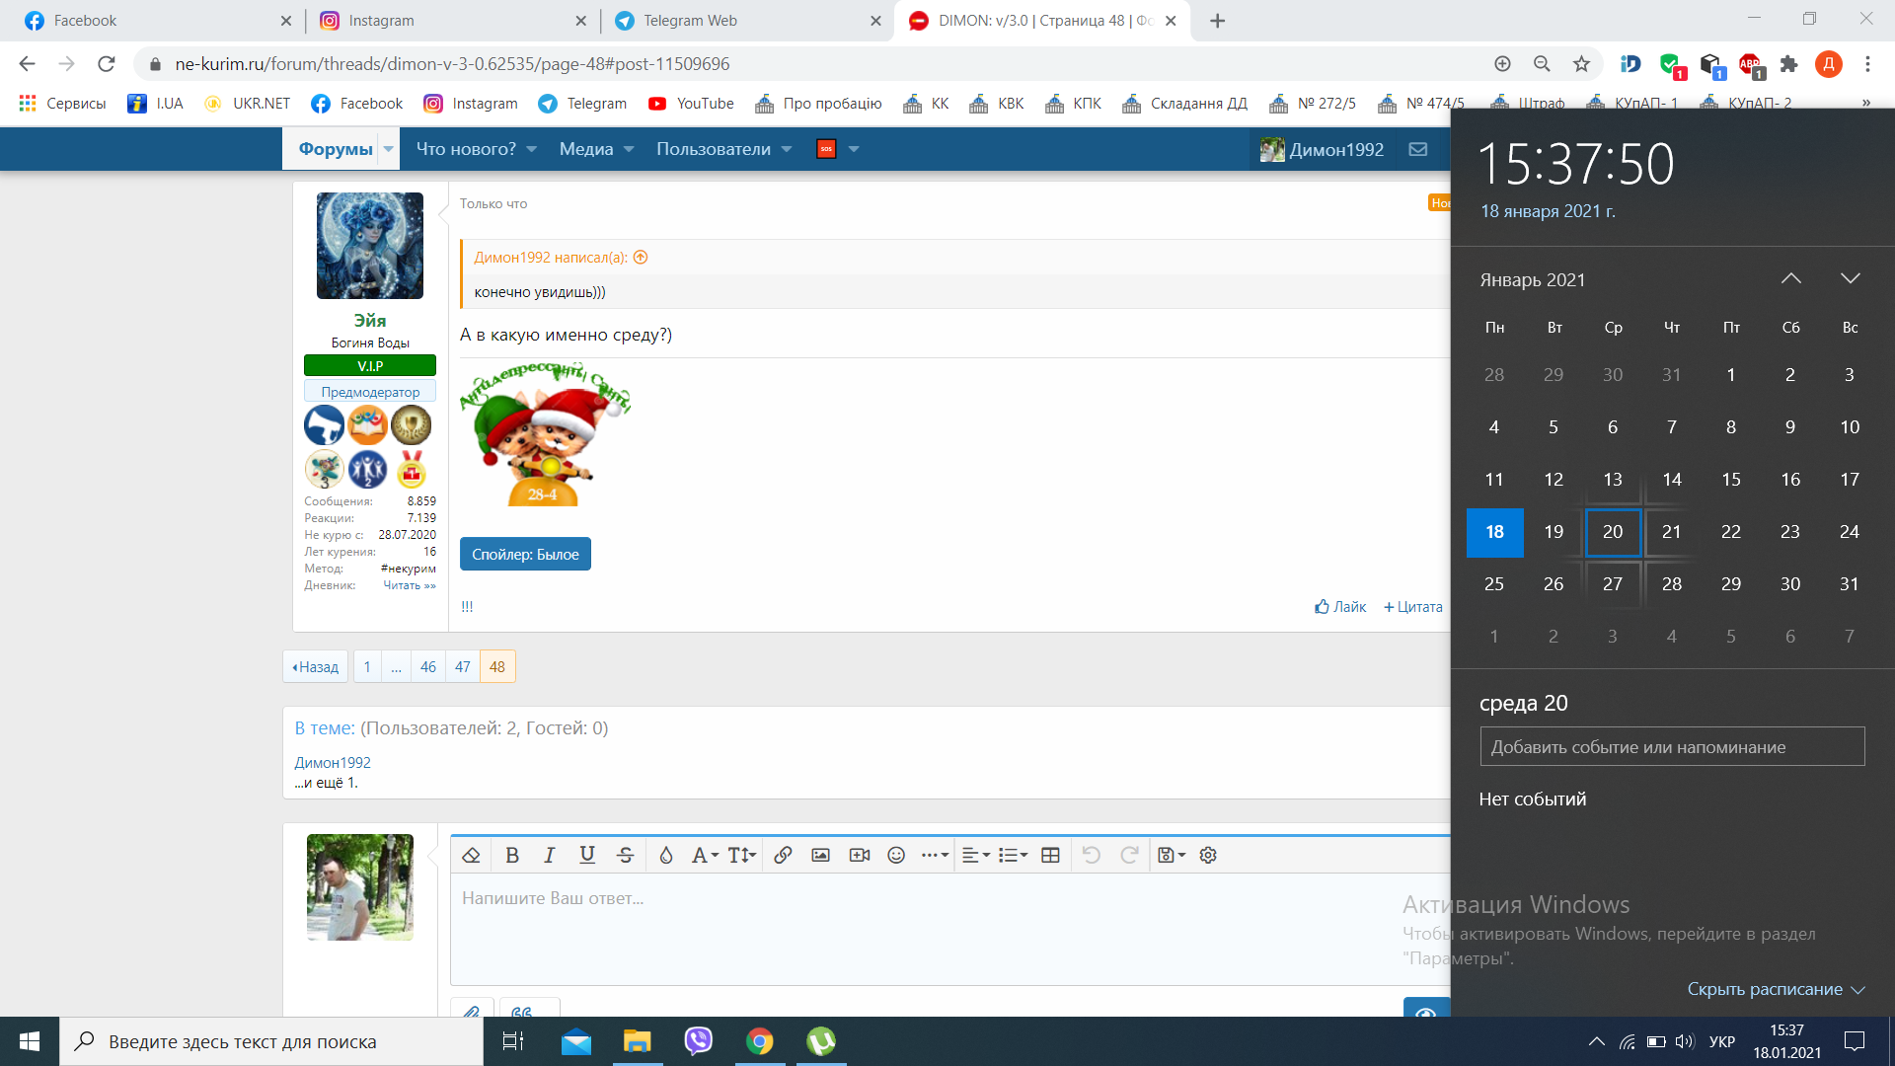Viewport: 1895px width, 1066px height.
Task: Toggle bold formatting in reply editor
Action: (512, 855)
